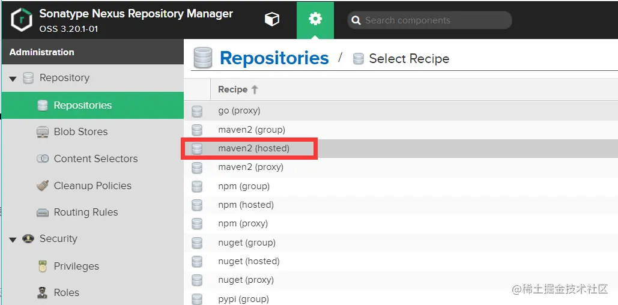This screenshot has width=618, height=305.
Task: Click the maven2 (hosted) row icon
Action: pos(196,149)
